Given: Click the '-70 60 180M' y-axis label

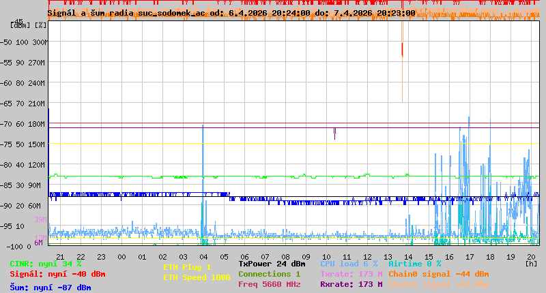Looking at the screenshot, I should 23,124.
